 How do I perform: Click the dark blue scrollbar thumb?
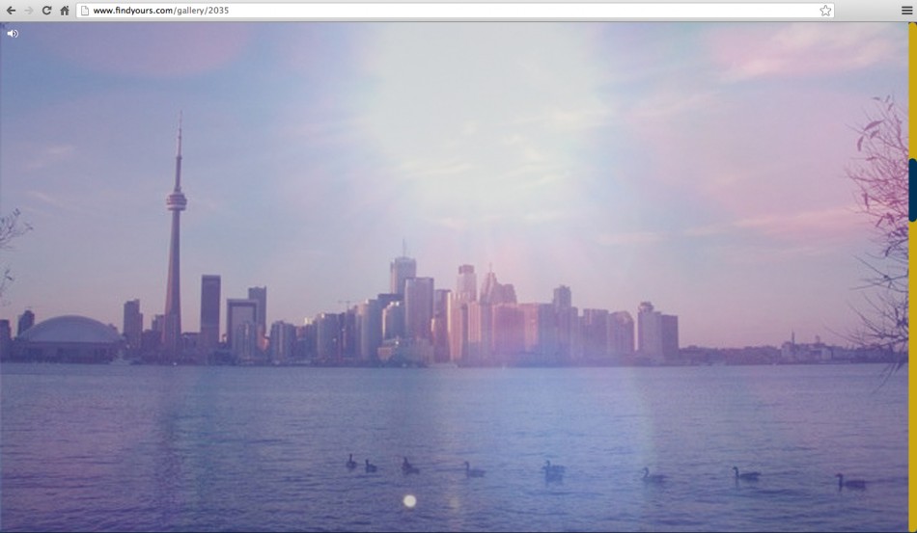click(912, 190)
